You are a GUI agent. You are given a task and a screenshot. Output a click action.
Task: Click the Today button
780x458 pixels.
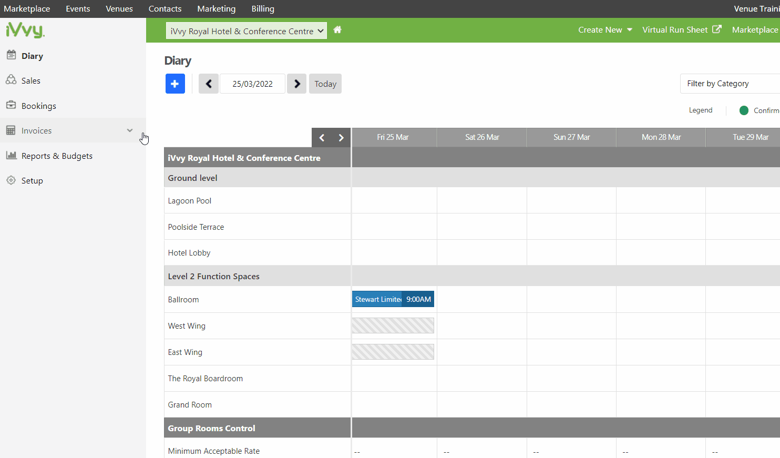325,84
